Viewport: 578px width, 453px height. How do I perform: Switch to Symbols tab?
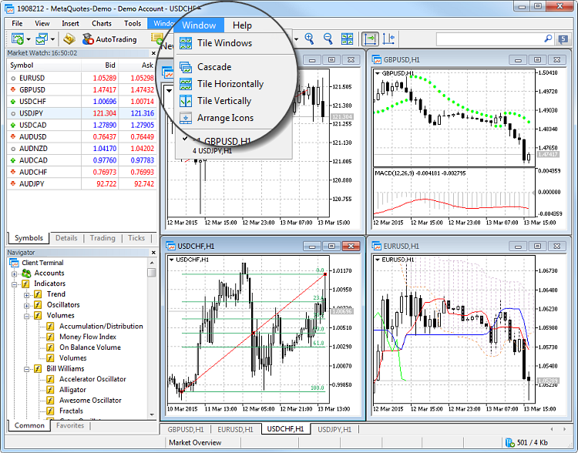[29, 238]
